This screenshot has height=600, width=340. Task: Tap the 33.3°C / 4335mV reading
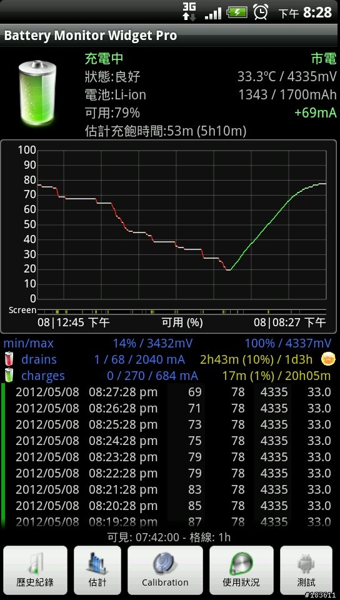click(x=287, y=77)
